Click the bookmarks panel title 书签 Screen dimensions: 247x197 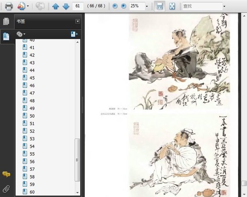[x=21, y=21]
